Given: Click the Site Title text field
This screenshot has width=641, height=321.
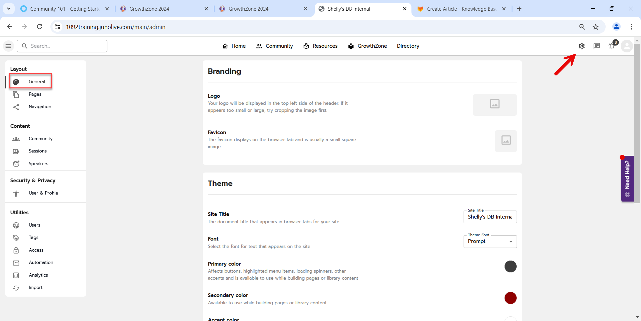Looking at the screenshot, I should click(490, 217).
